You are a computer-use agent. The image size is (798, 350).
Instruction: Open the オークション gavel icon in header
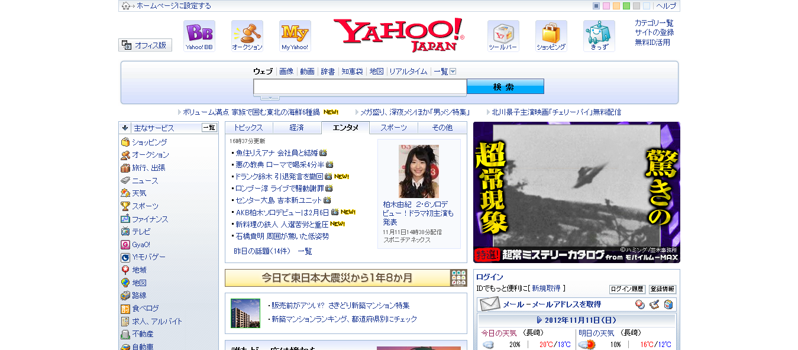tap(247, 36)
